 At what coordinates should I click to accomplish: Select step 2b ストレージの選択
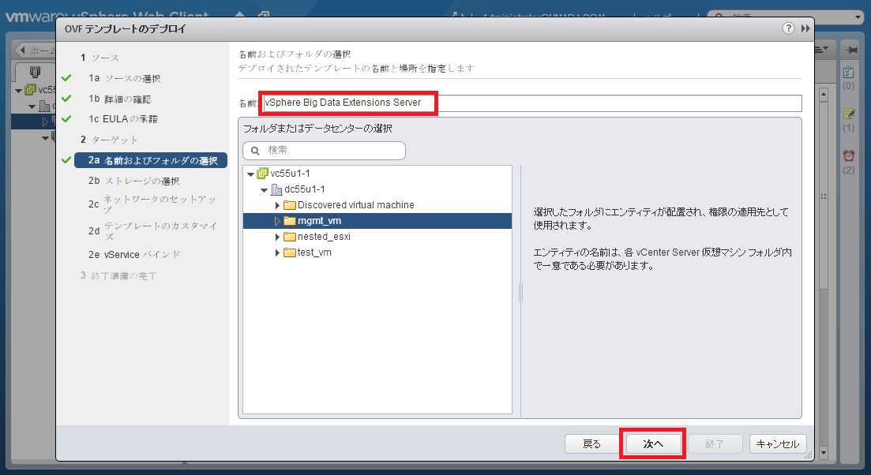pos(134,181)
